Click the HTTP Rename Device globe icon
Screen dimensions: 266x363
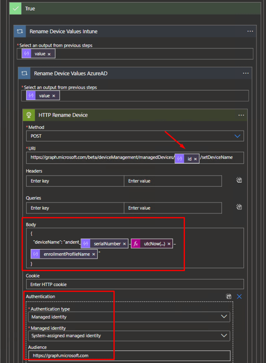pos(29,115)
